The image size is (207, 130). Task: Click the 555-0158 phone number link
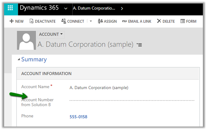pyautogui.click(x=78, y=117)
